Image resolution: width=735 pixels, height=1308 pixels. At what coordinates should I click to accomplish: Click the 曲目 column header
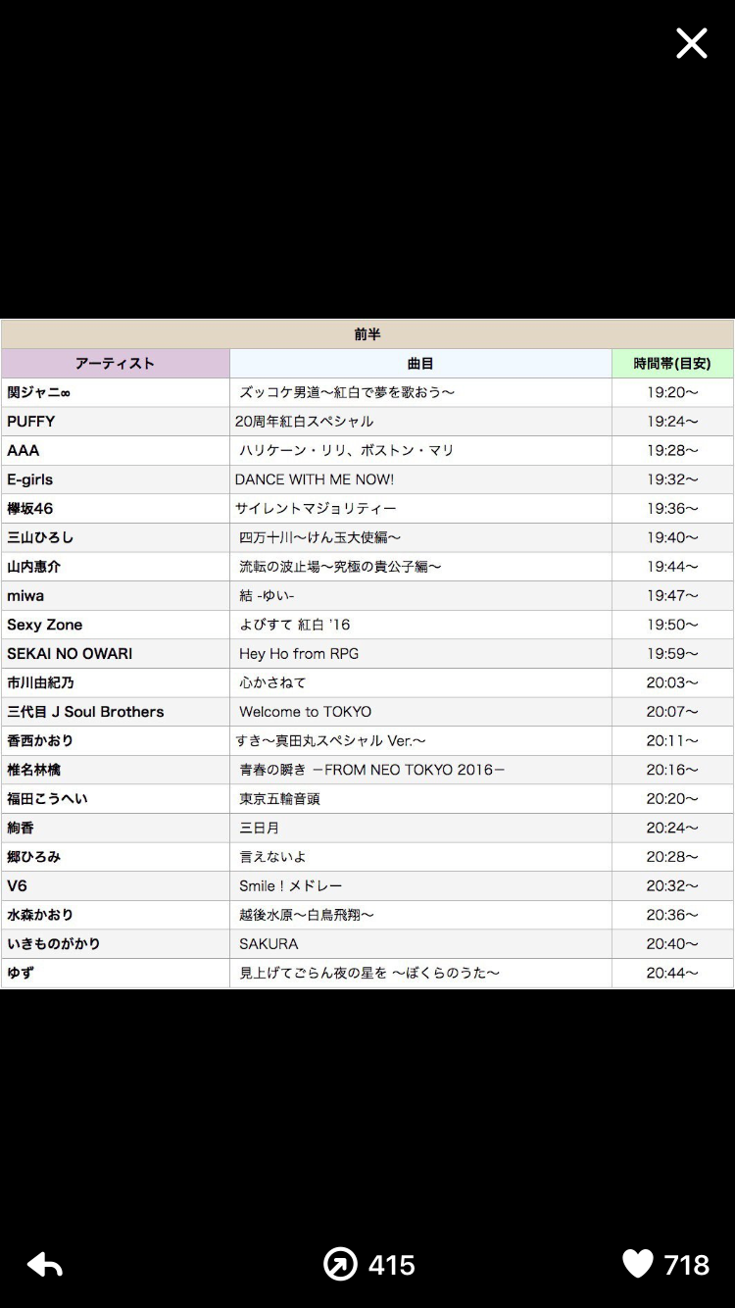[420, 364]
